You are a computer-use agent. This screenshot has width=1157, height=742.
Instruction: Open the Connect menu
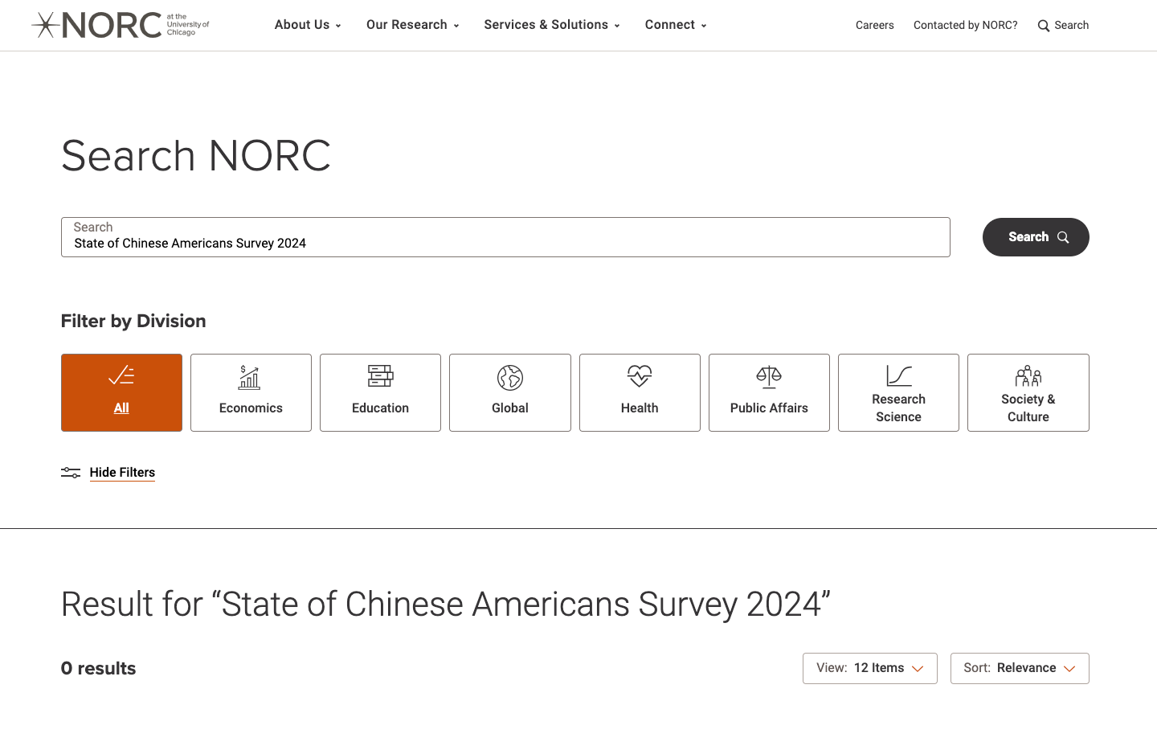pyautogui.click(x=676, y=25)
